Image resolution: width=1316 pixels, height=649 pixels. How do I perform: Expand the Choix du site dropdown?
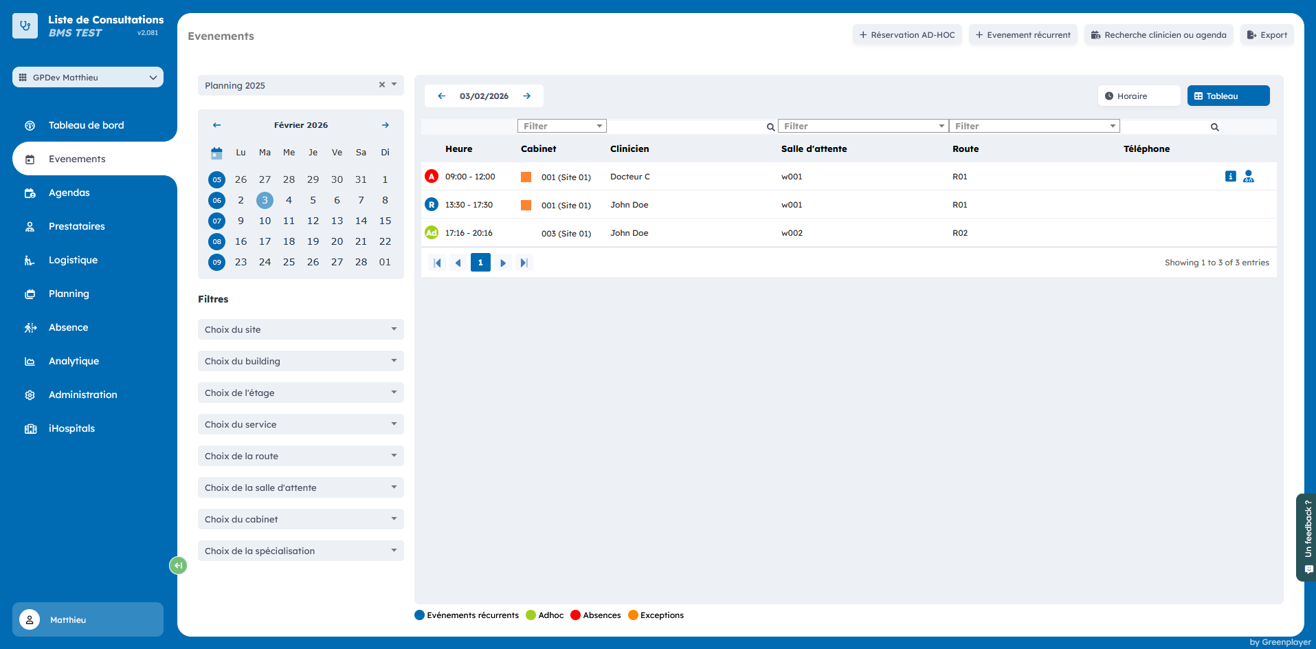300,329
